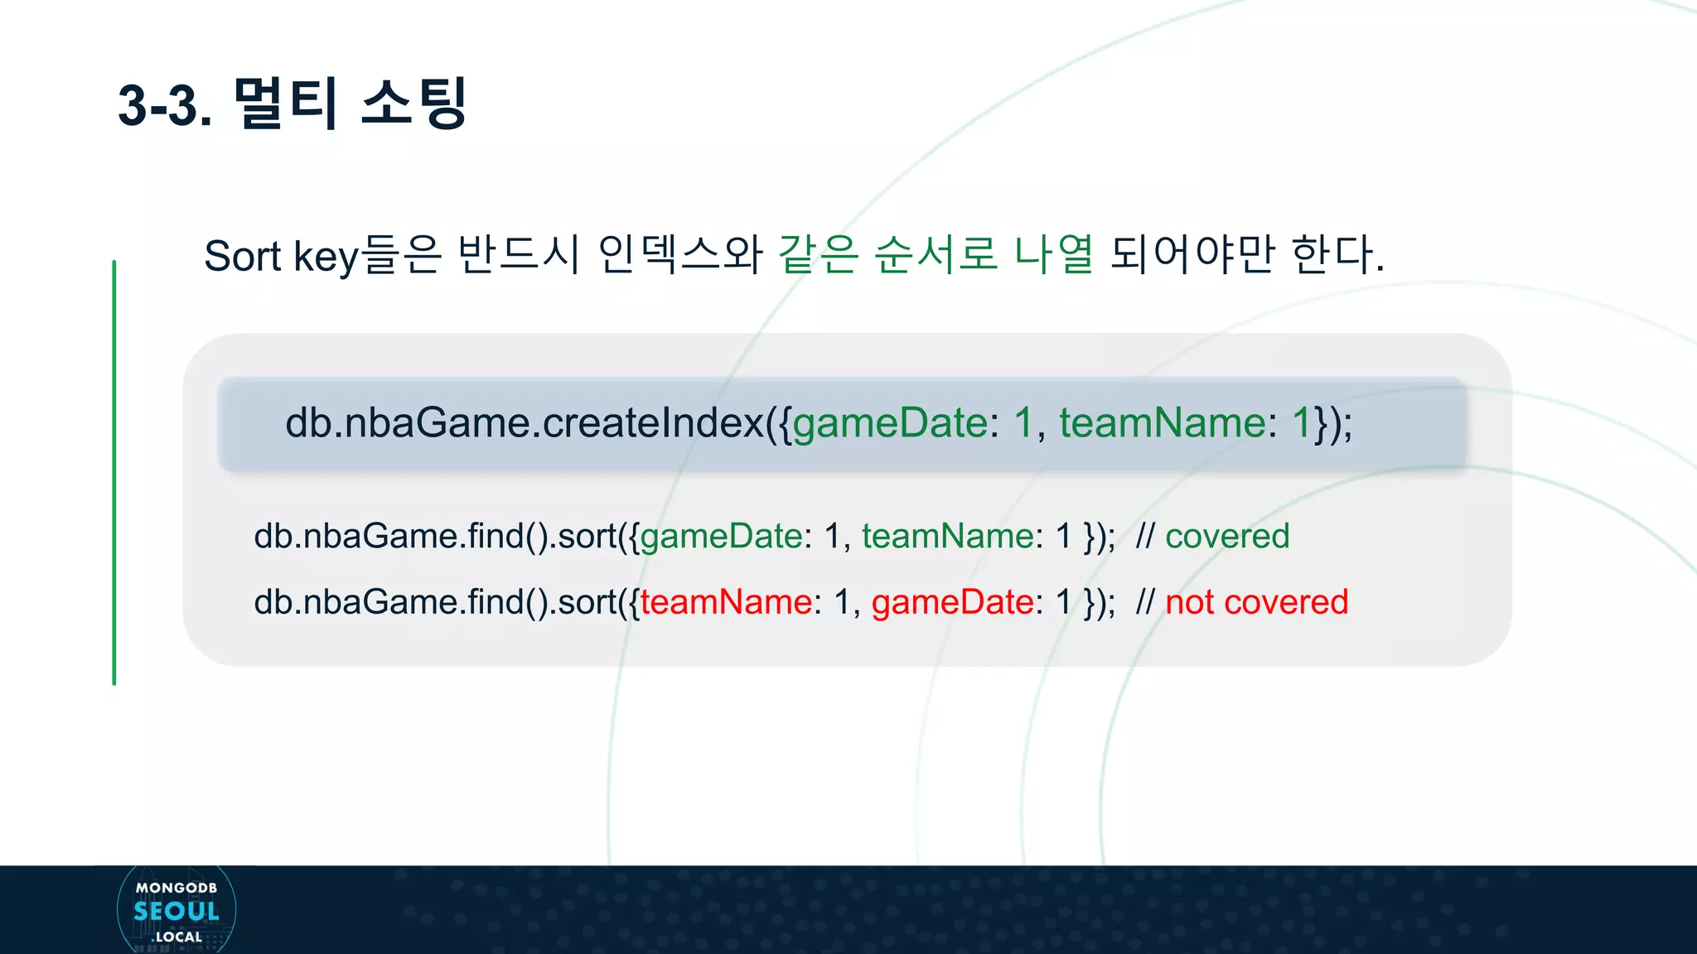Click green gameDate in createIndex line
Screen dimensions: 1697x954
click(x=890, y=423)
